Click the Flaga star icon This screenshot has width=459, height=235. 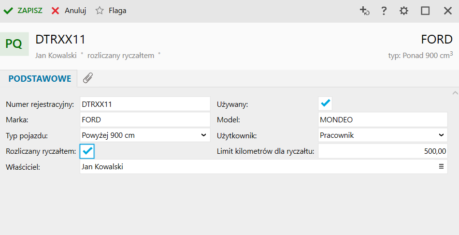100,10
